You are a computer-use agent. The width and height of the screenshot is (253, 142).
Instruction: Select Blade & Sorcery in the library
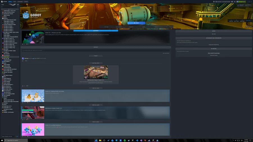pos(7,15)
